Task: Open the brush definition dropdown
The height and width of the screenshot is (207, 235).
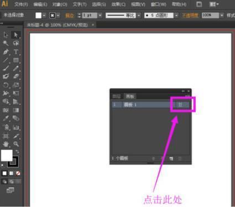Action: coord(176,15)
